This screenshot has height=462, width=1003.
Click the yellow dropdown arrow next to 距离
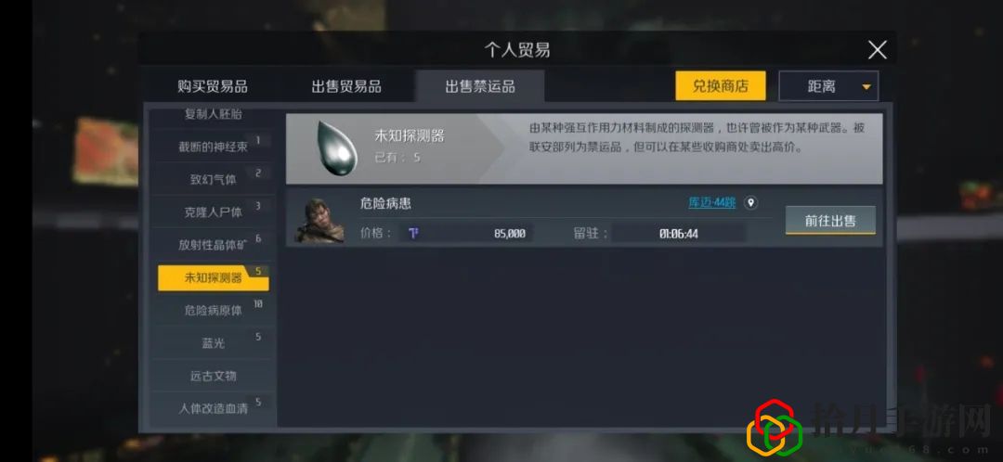pos(866,87)
